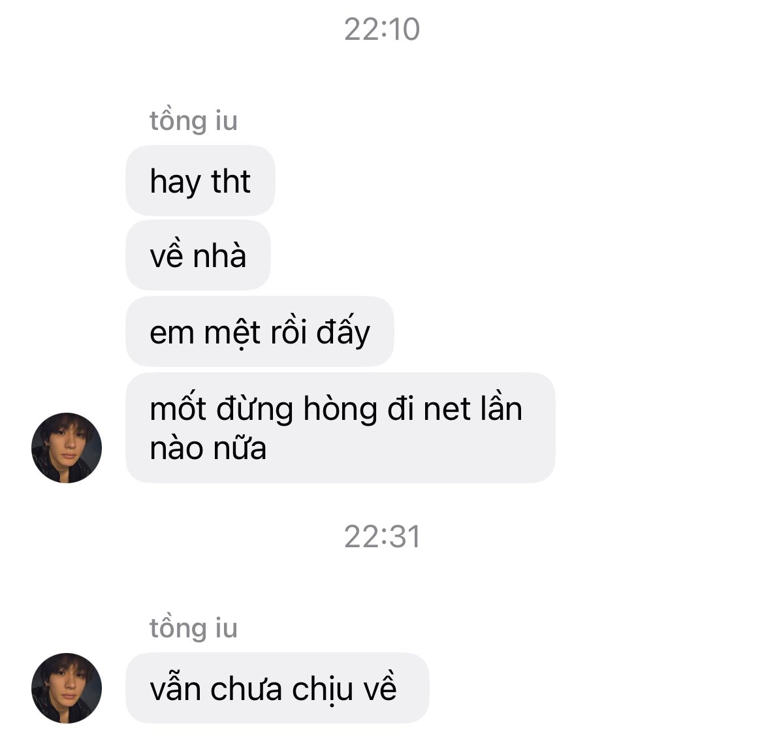Open the avatar beside the 'mốt đừng hòng' message

[67, 448]
